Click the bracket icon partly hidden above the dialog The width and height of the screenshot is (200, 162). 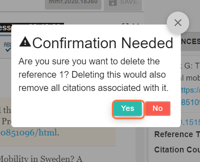[x=125, y=24]
